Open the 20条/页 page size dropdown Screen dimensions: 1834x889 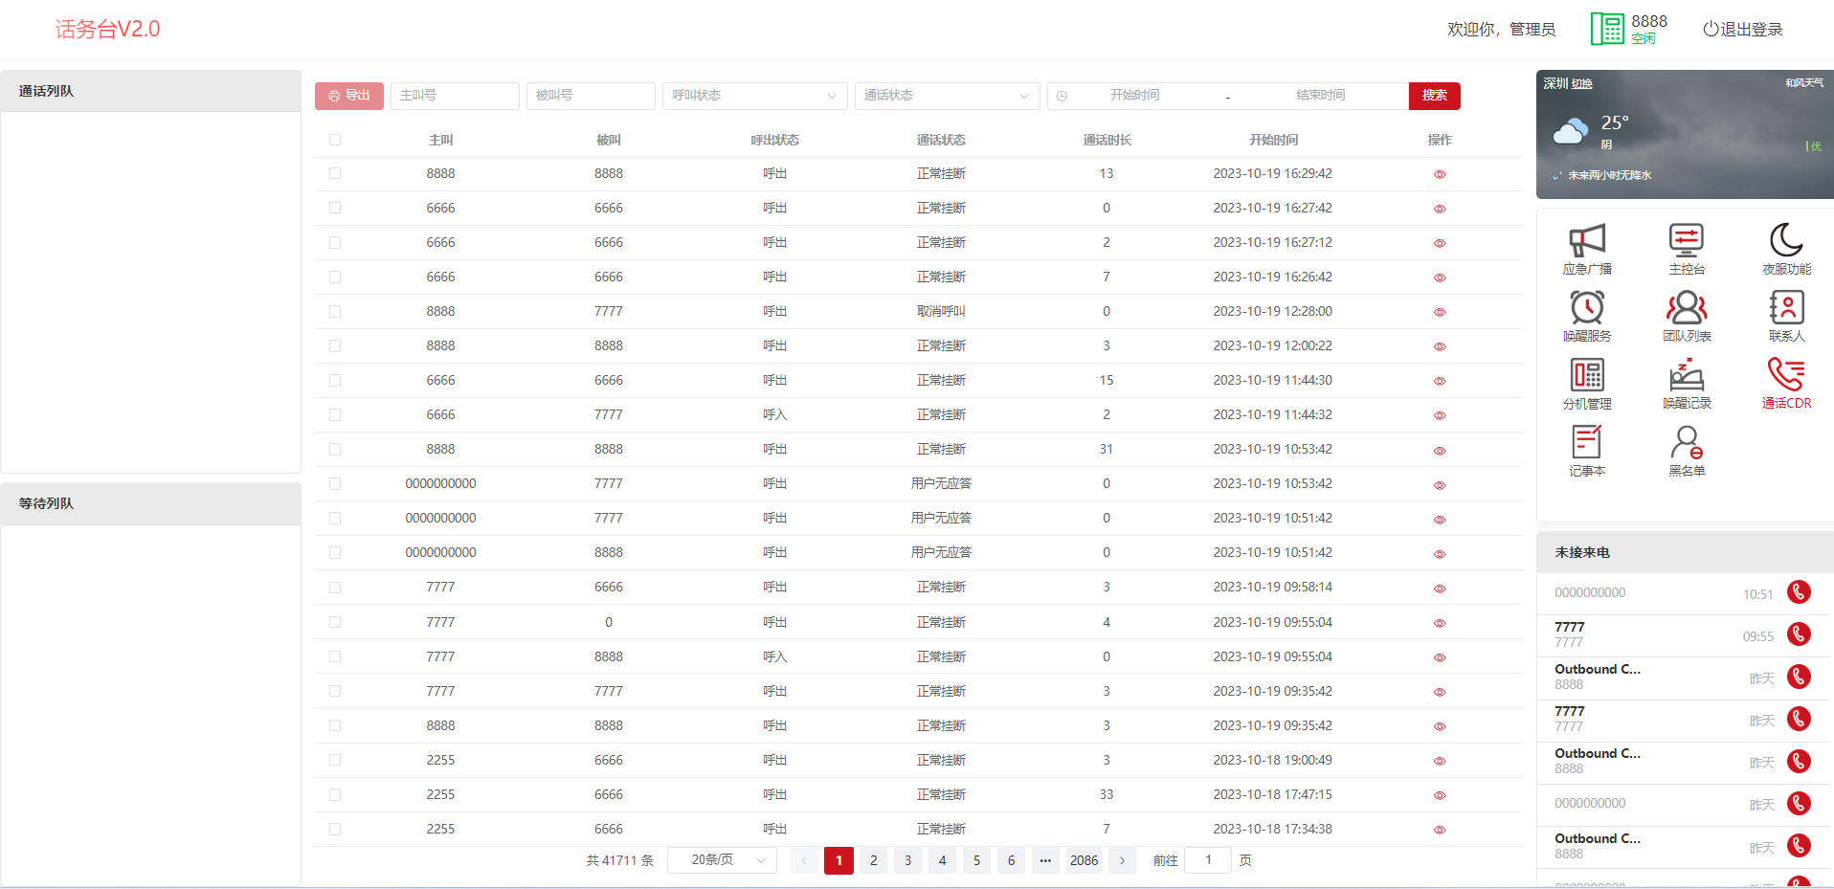click(x=722, y=860)
